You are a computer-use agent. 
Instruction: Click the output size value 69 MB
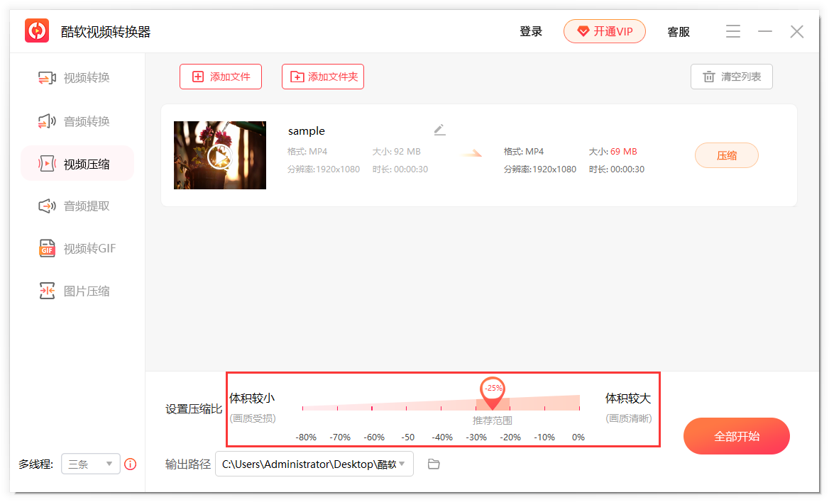[624, 151]
